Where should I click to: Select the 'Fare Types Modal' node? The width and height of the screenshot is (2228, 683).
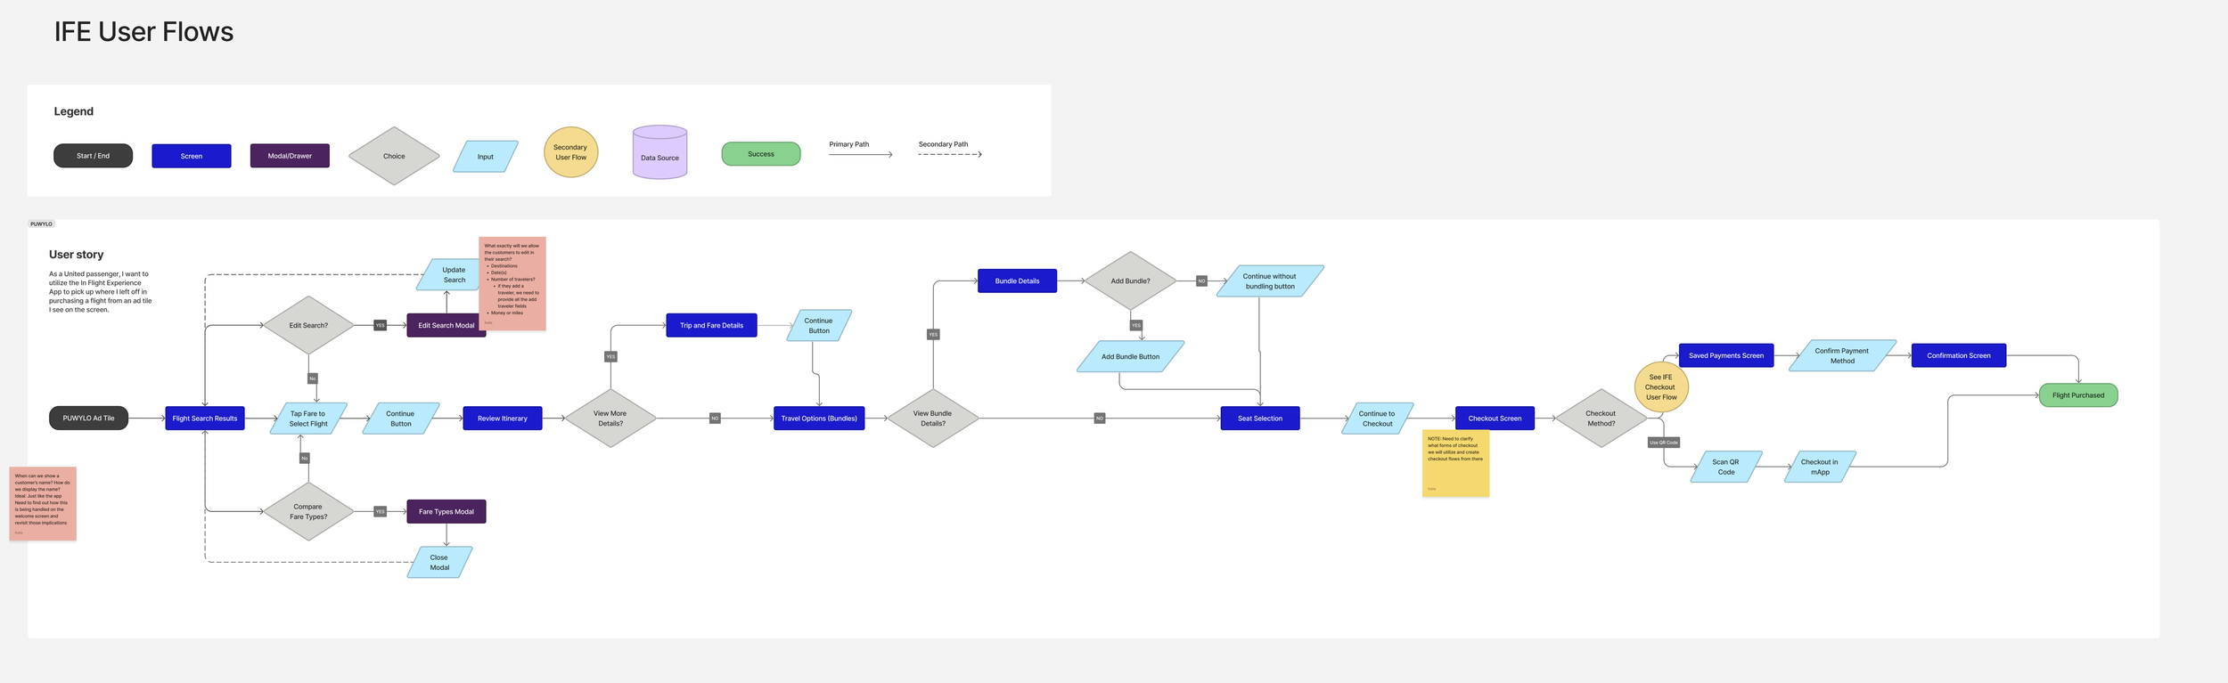(x=446, y=512)
